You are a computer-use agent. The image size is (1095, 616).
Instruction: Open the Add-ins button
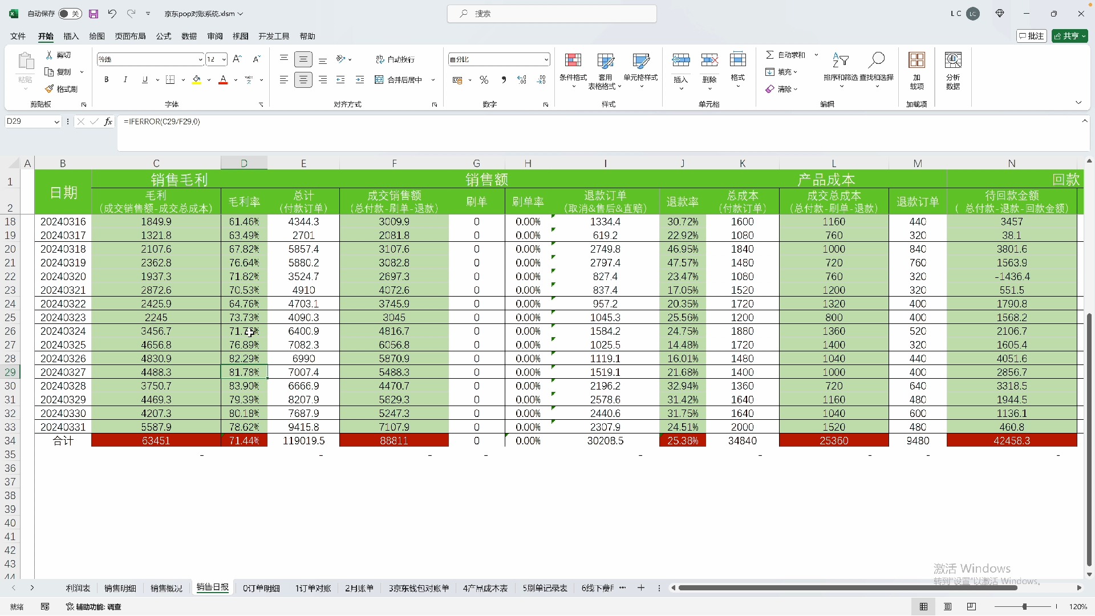coord(917,71)
